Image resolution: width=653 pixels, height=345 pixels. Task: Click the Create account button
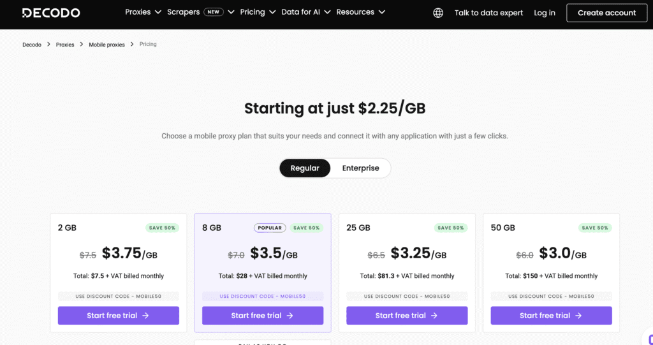coord(606,13)
